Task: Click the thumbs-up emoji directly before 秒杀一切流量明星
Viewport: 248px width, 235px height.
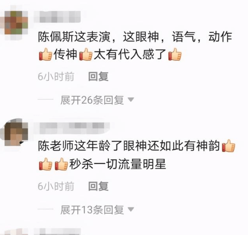Action: pyautogui.click(x=61, y=164)
